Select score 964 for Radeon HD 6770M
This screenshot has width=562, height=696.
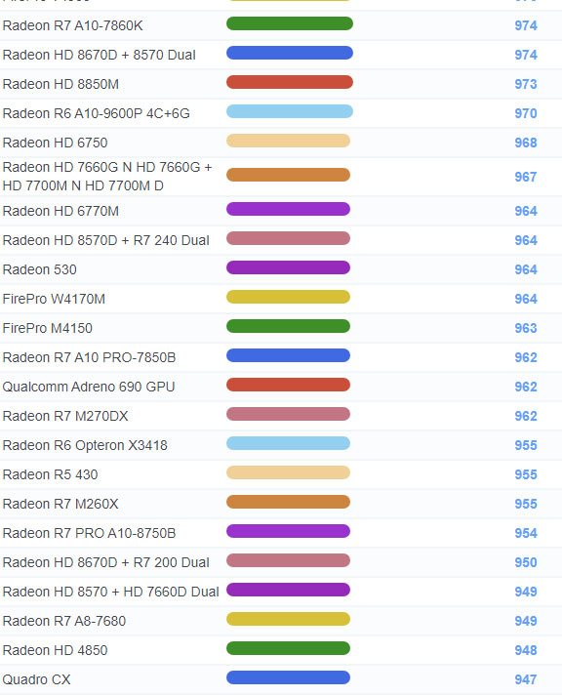(526, 211)
